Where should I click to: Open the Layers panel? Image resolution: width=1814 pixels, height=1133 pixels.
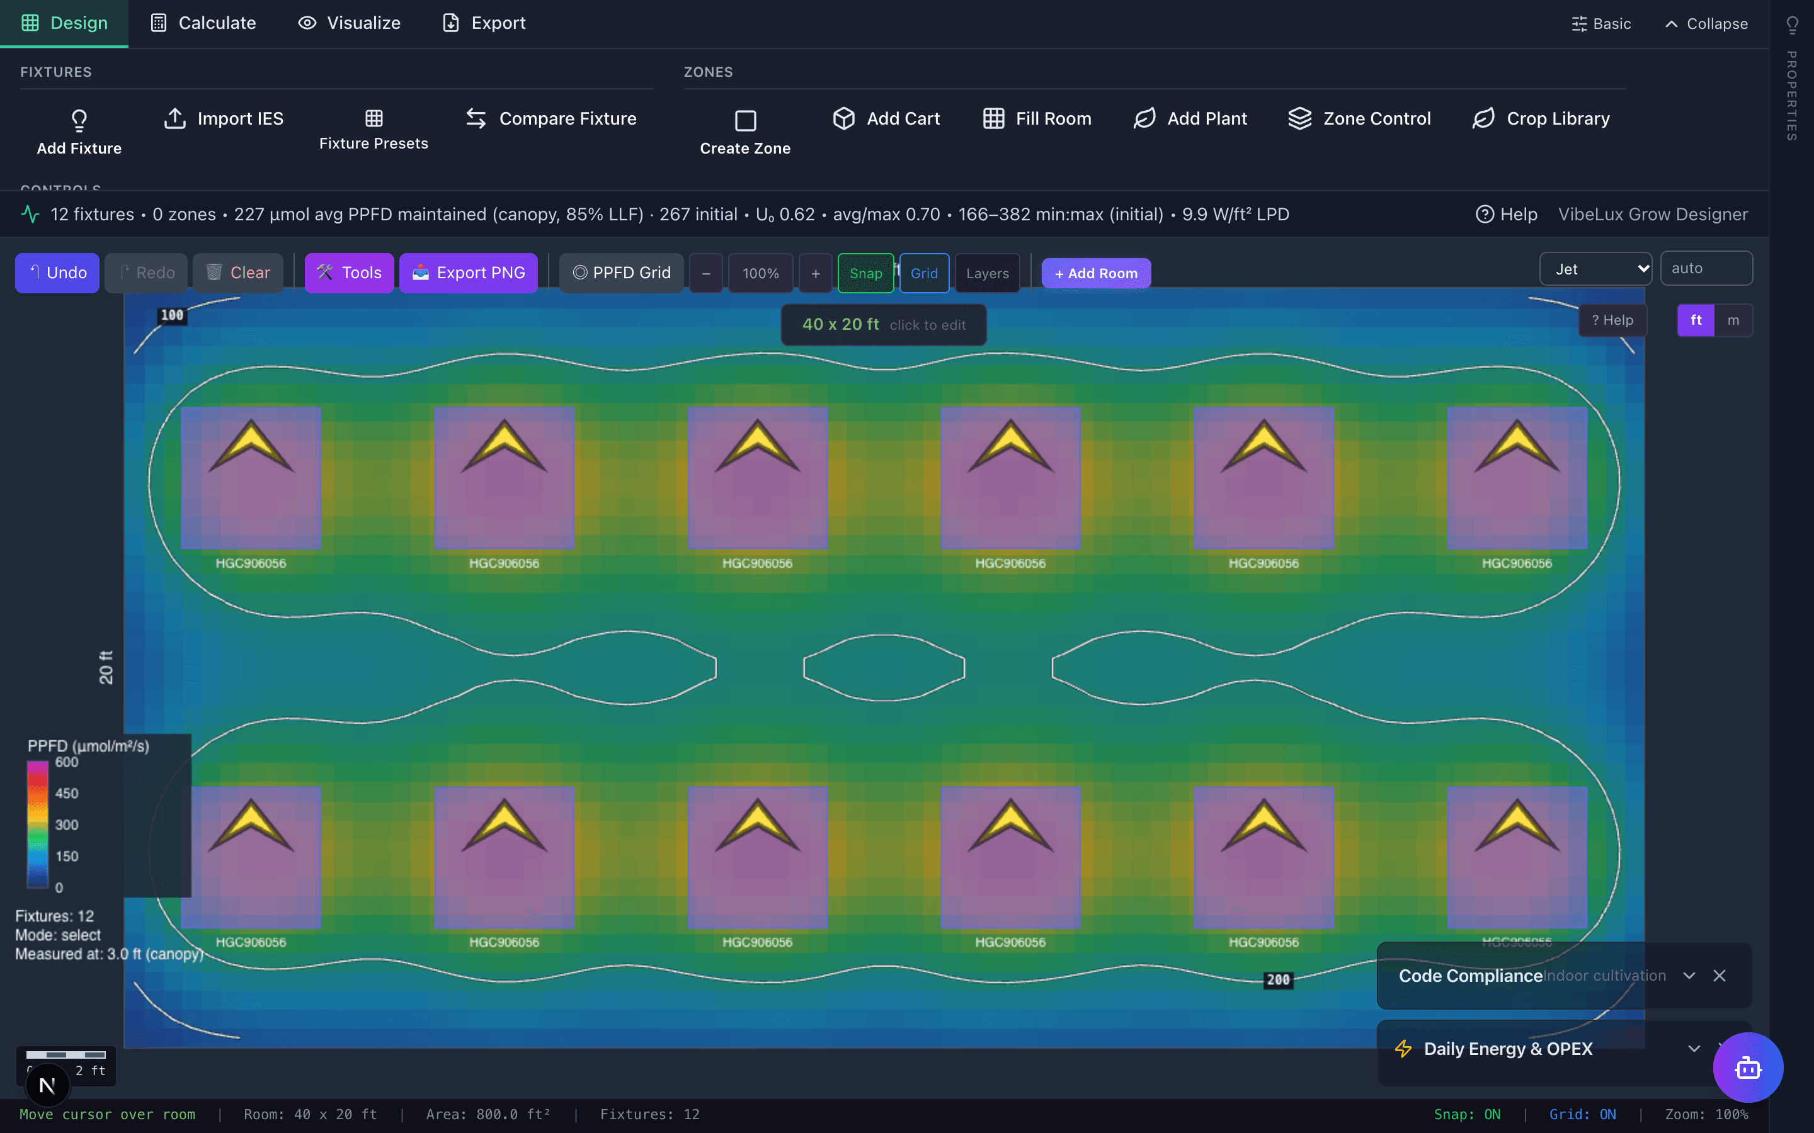pyautogui.click(x=987, y=273)
